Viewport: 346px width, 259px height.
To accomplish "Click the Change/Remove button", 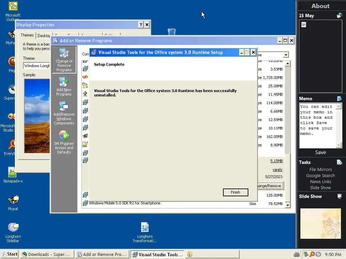I will coord(270,186).
